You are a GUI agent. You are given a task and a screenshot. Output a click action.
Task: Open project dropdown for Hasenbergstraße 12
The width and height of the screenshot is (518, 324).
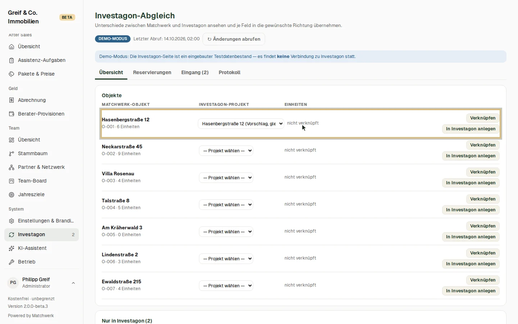pyautogui.click(x=241, y=124)
